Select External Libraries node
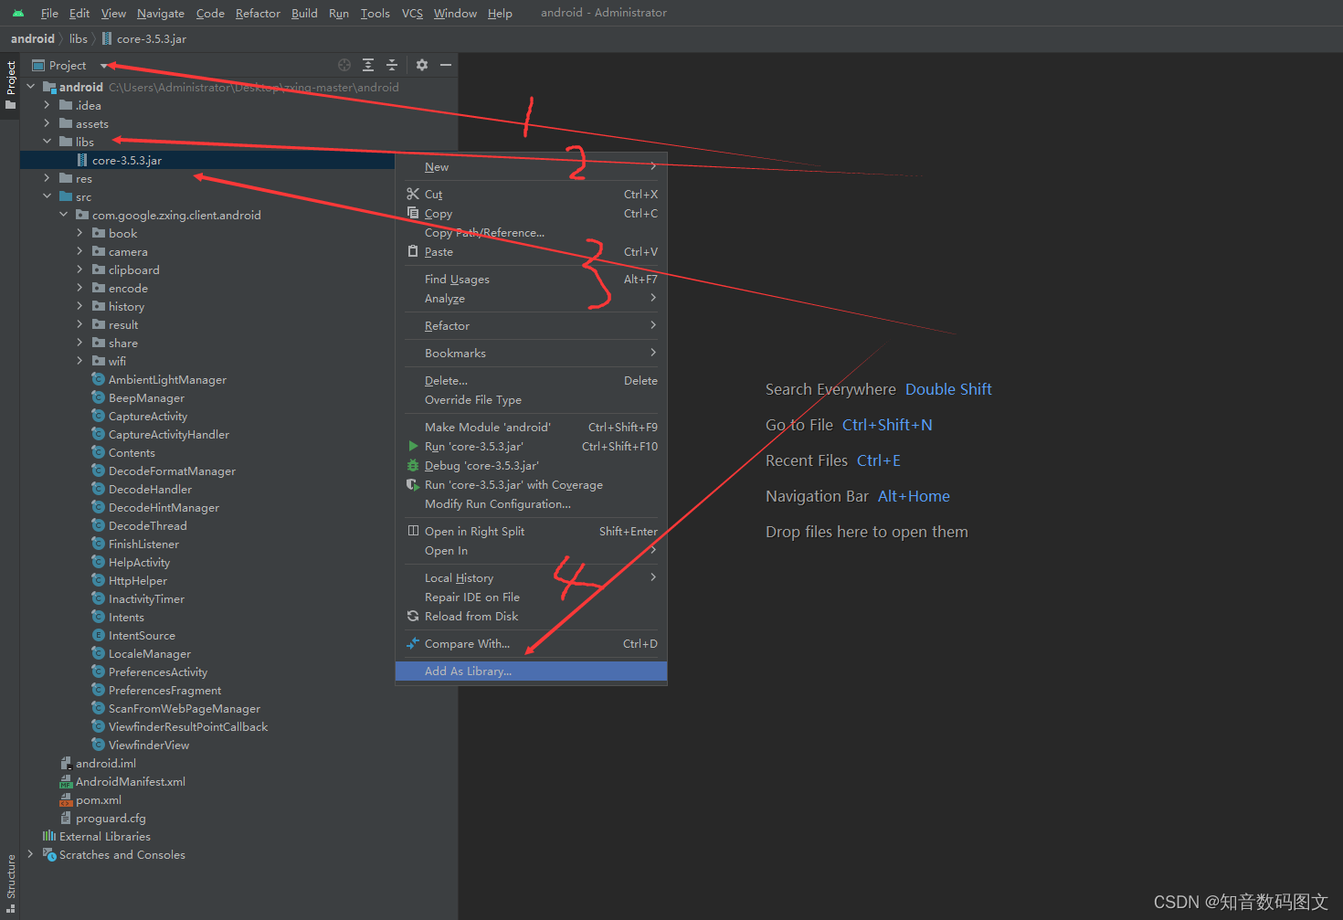1343x920 pixels. click(x=105, y=836)
